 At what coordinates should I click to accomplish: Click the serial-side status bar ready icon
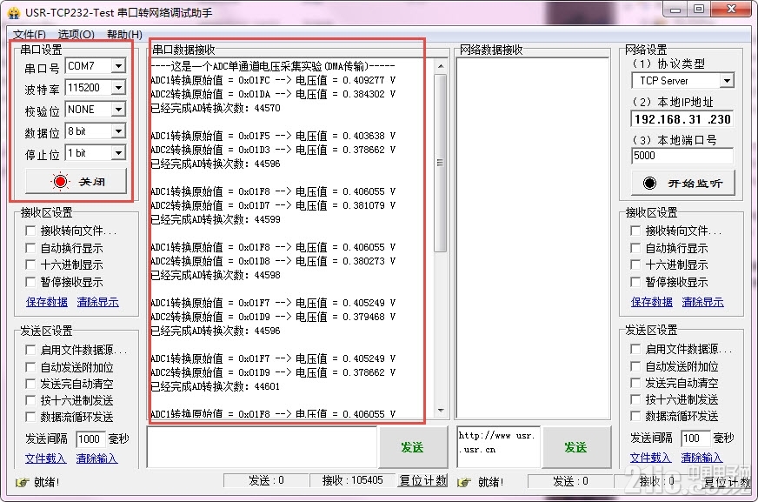(x=23, y=482)
